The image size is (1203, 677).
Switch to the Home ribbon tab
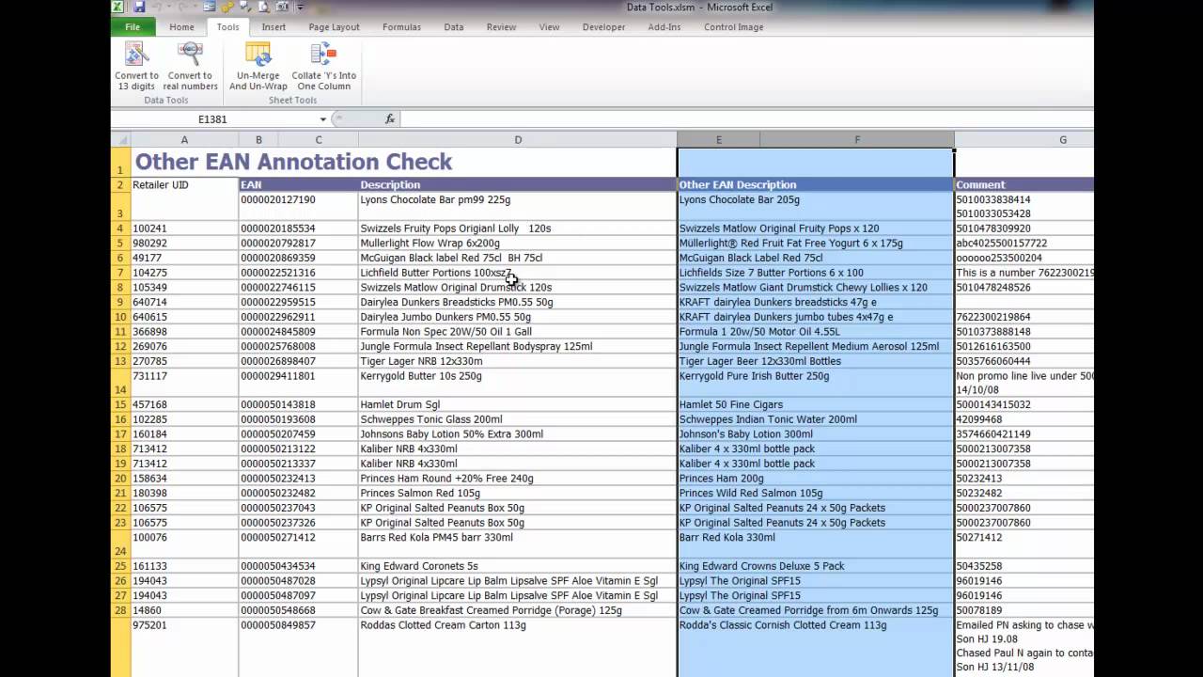[x=181, y=27]
